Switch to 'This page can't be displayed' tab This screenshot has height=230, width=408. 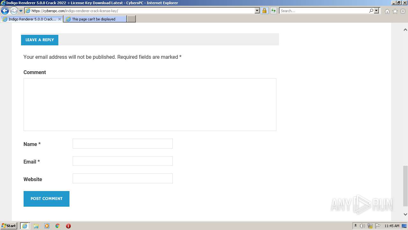(95, 19)
